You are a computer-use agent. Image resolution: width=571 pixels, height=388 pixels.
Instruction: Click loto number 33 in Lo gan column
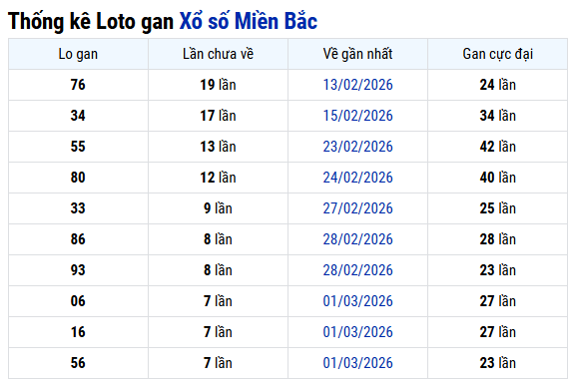[x=78, y=208]
